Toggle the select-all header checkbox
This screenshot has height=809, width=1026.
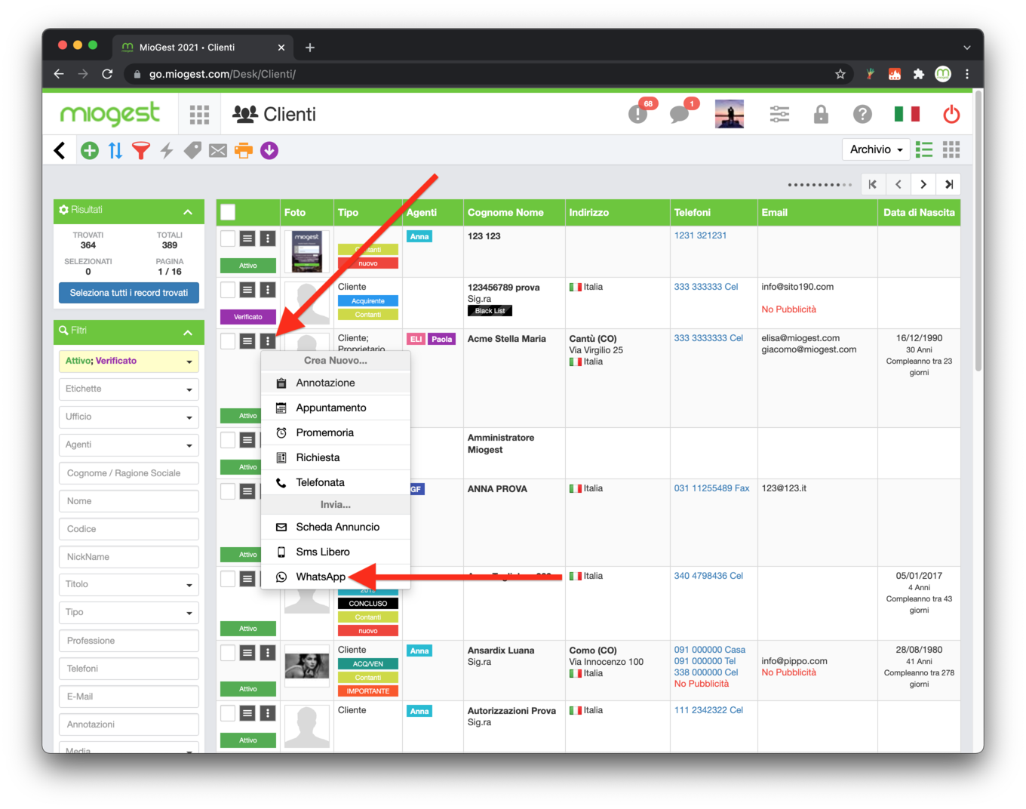coord(228,213)
